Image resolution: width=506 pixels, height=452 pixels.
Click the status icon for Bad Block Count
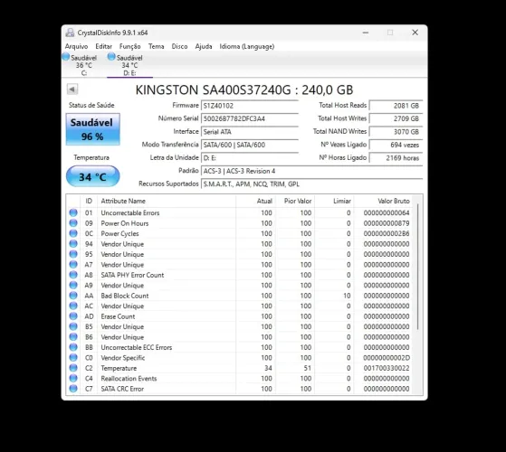[x=73, y=296]
